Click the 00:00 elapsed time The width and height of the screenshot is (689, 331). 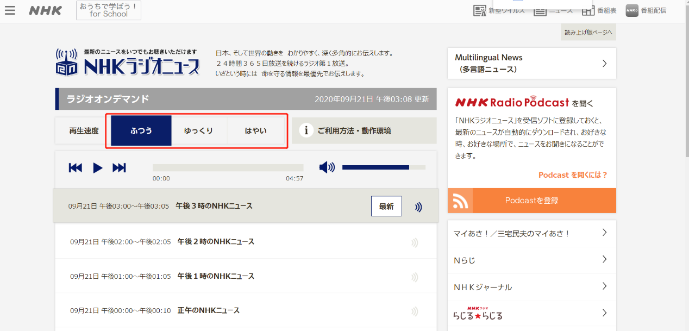tap(161, 179)
